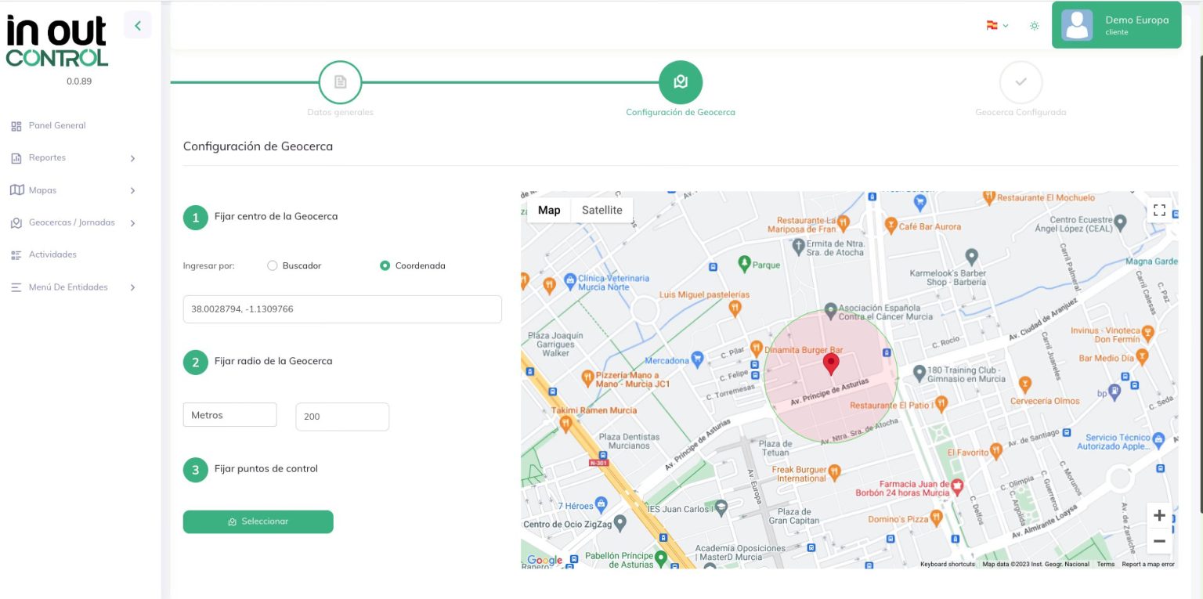
Task: Switch map to Satellite view
Action: click(x=601, y=211)
